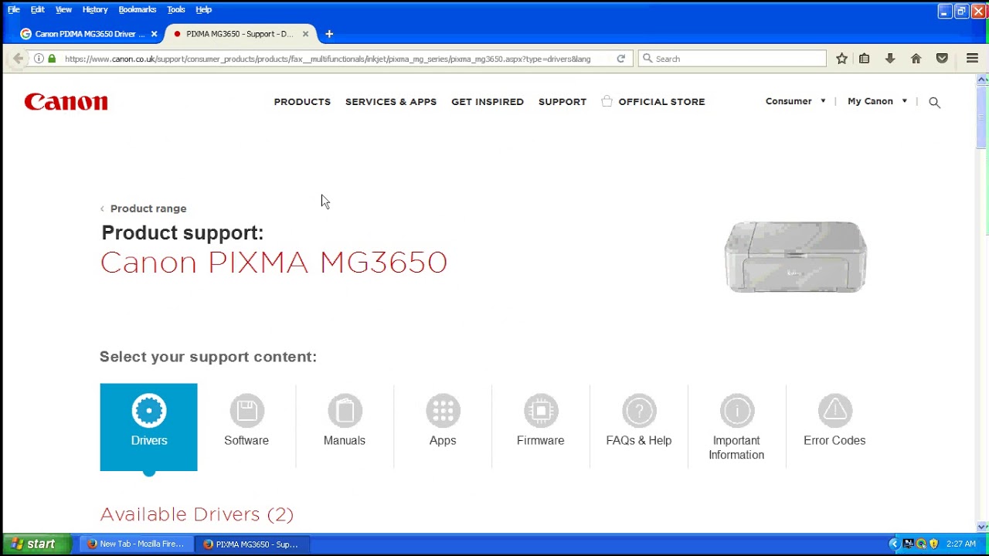Open the Important Information category

tap(736, 427)
